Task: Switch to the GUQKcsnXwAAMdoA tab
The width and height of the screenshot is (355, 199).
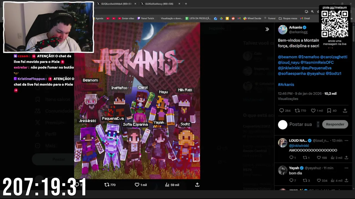Action: click(116, 4)
